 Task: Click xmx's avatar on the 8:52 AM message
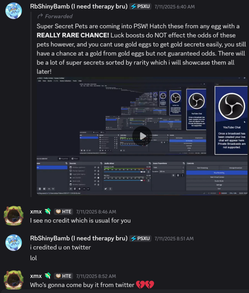point(13,280)
